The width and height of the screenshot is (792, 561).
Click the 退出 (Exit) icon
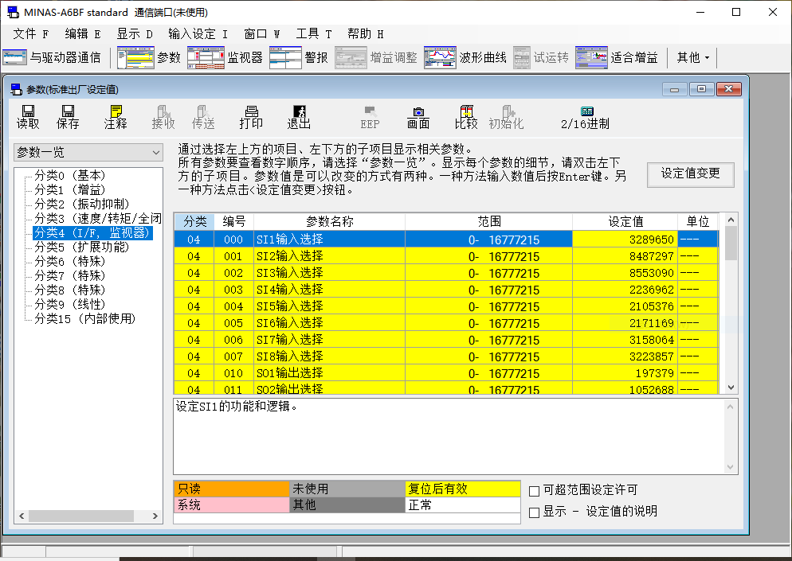tap(299, 116)
